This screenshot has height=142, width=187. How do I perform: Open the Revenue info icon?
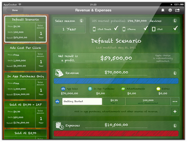coord(175,73)
